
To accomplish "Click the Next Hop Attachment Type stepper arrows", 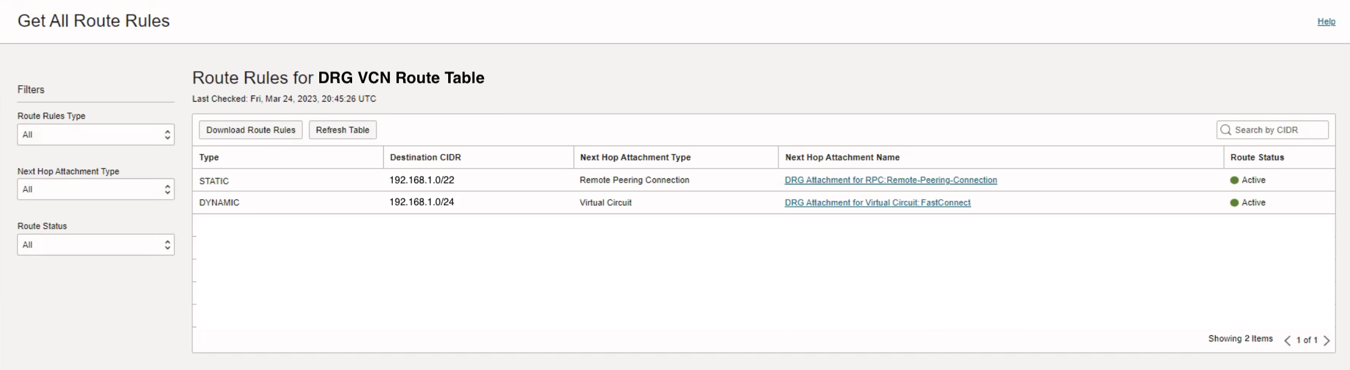I will tap(167, 189).
